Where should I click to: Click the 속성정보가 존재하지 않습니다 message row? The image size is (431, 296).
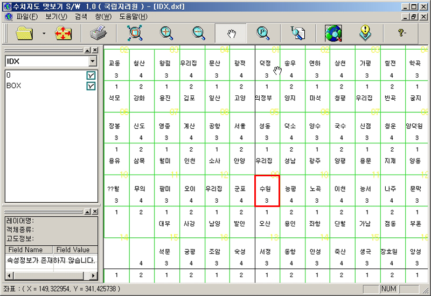(51, 260)
